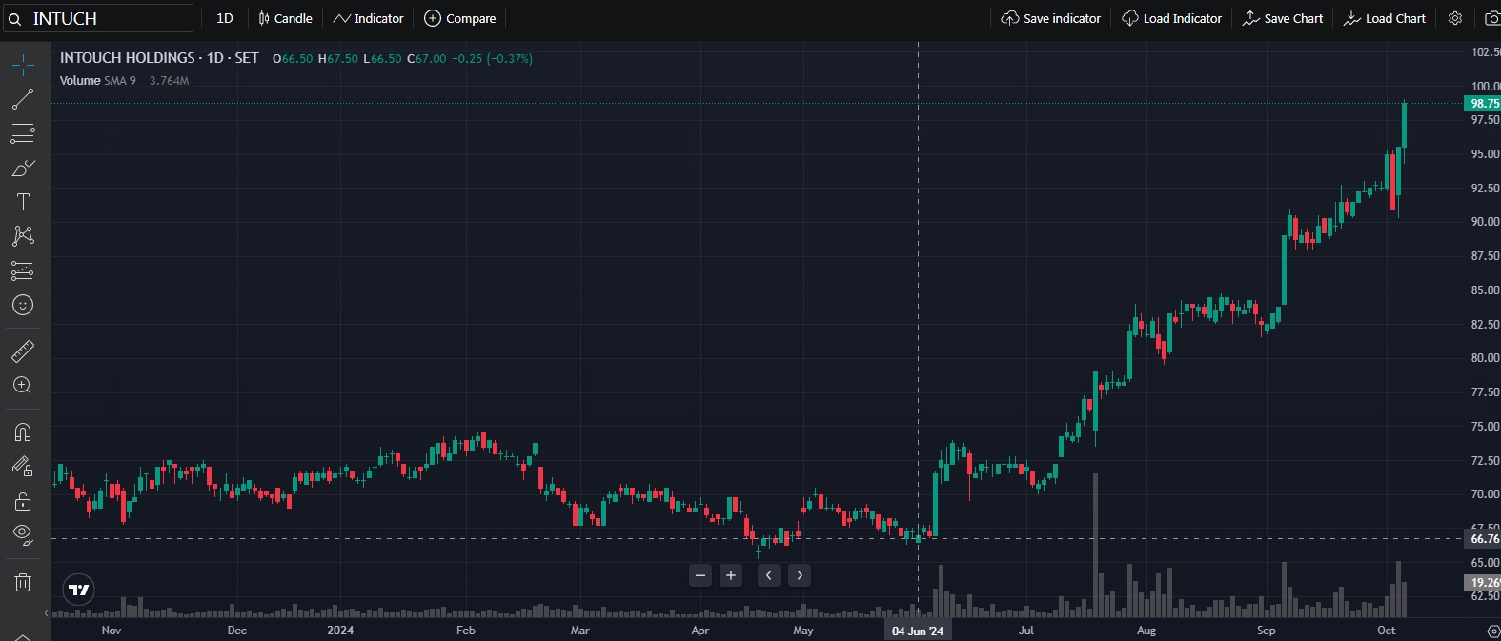Open the Fibonacci retracement tools
The height and width of the screenshot is (641, 1501).
(x=23, y=133)
